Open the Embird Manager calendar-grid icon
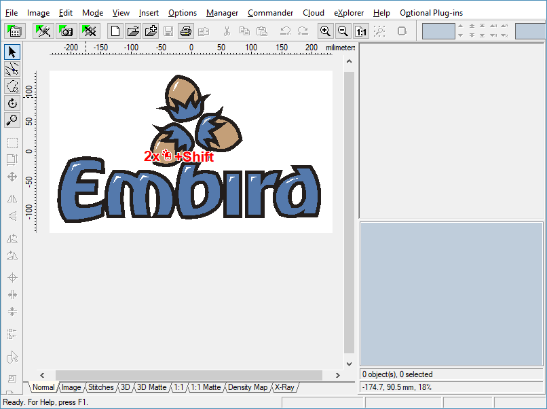Viewport: 547px width, 409px height. click(15, 31)
